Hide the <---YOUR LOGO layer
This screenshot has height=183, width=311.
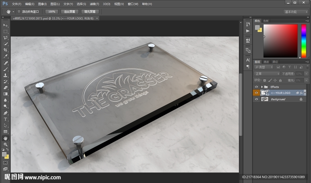tap(256, 93)
